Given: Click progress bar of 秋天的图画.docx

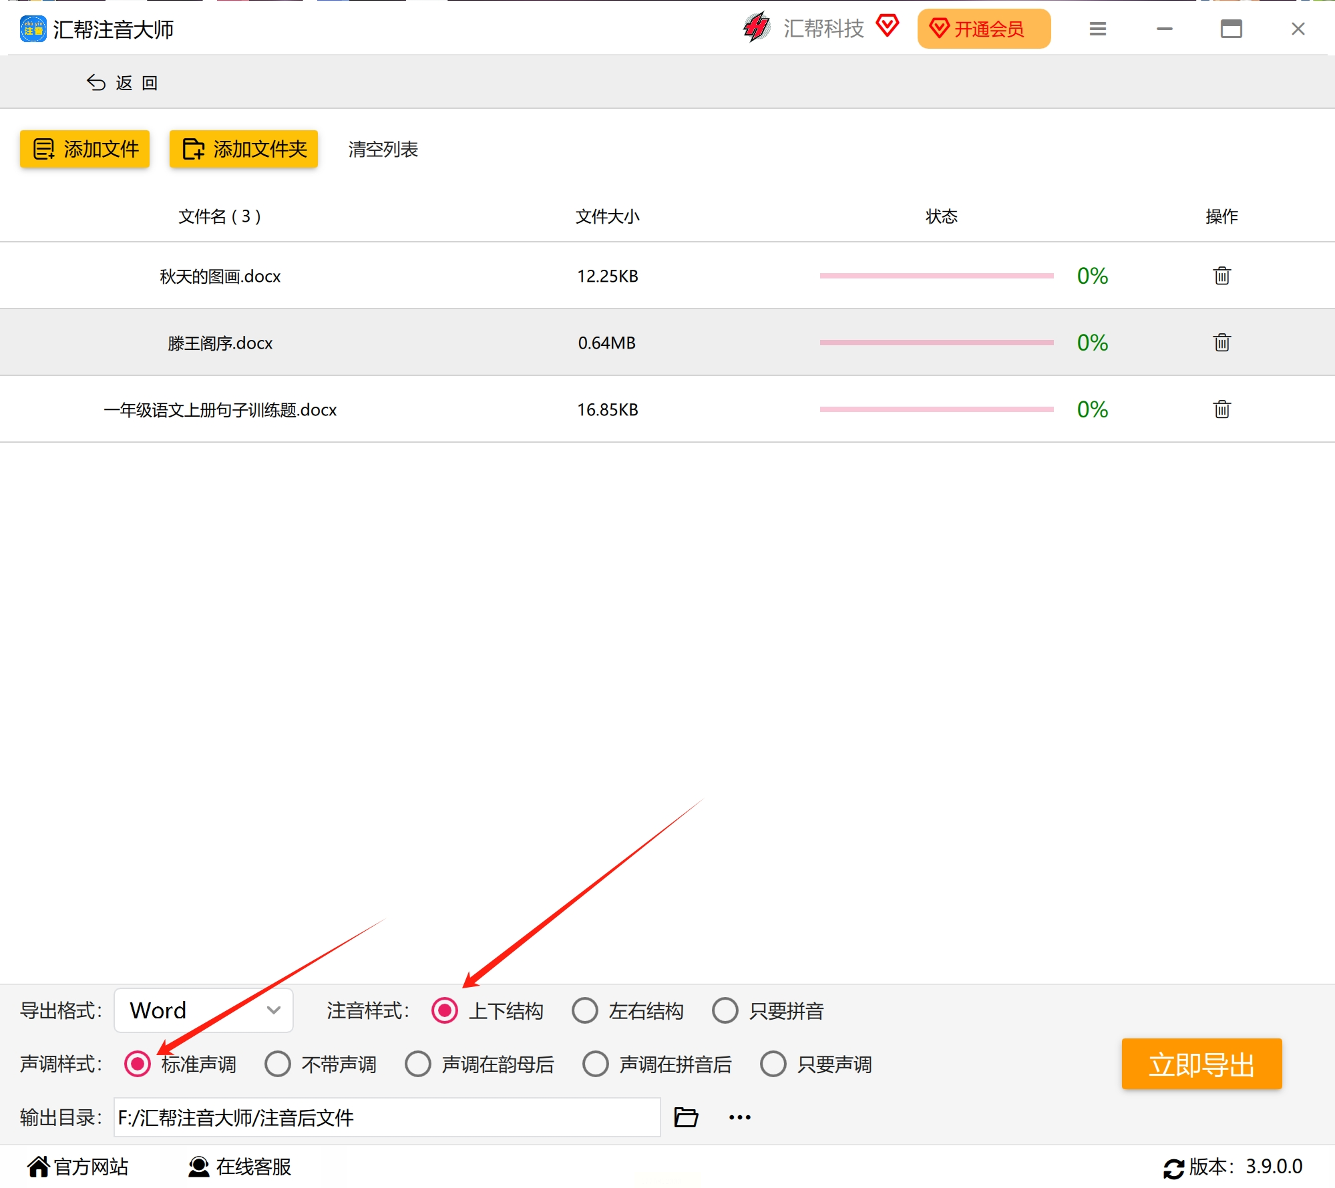Looking at the screenshot, I should [x=936, y=275].
